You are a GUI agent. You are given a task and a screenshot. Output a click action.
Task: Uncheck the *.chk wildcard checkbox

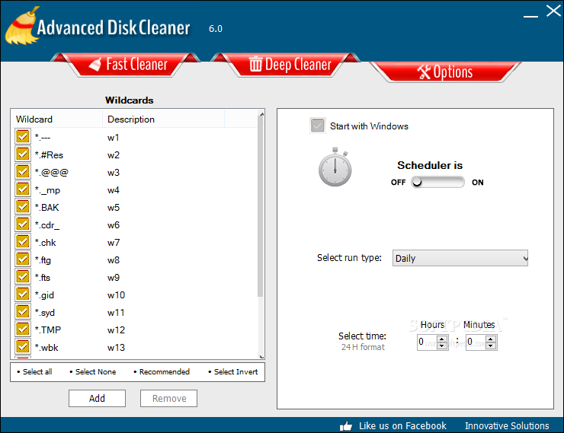tap(23, 242)
